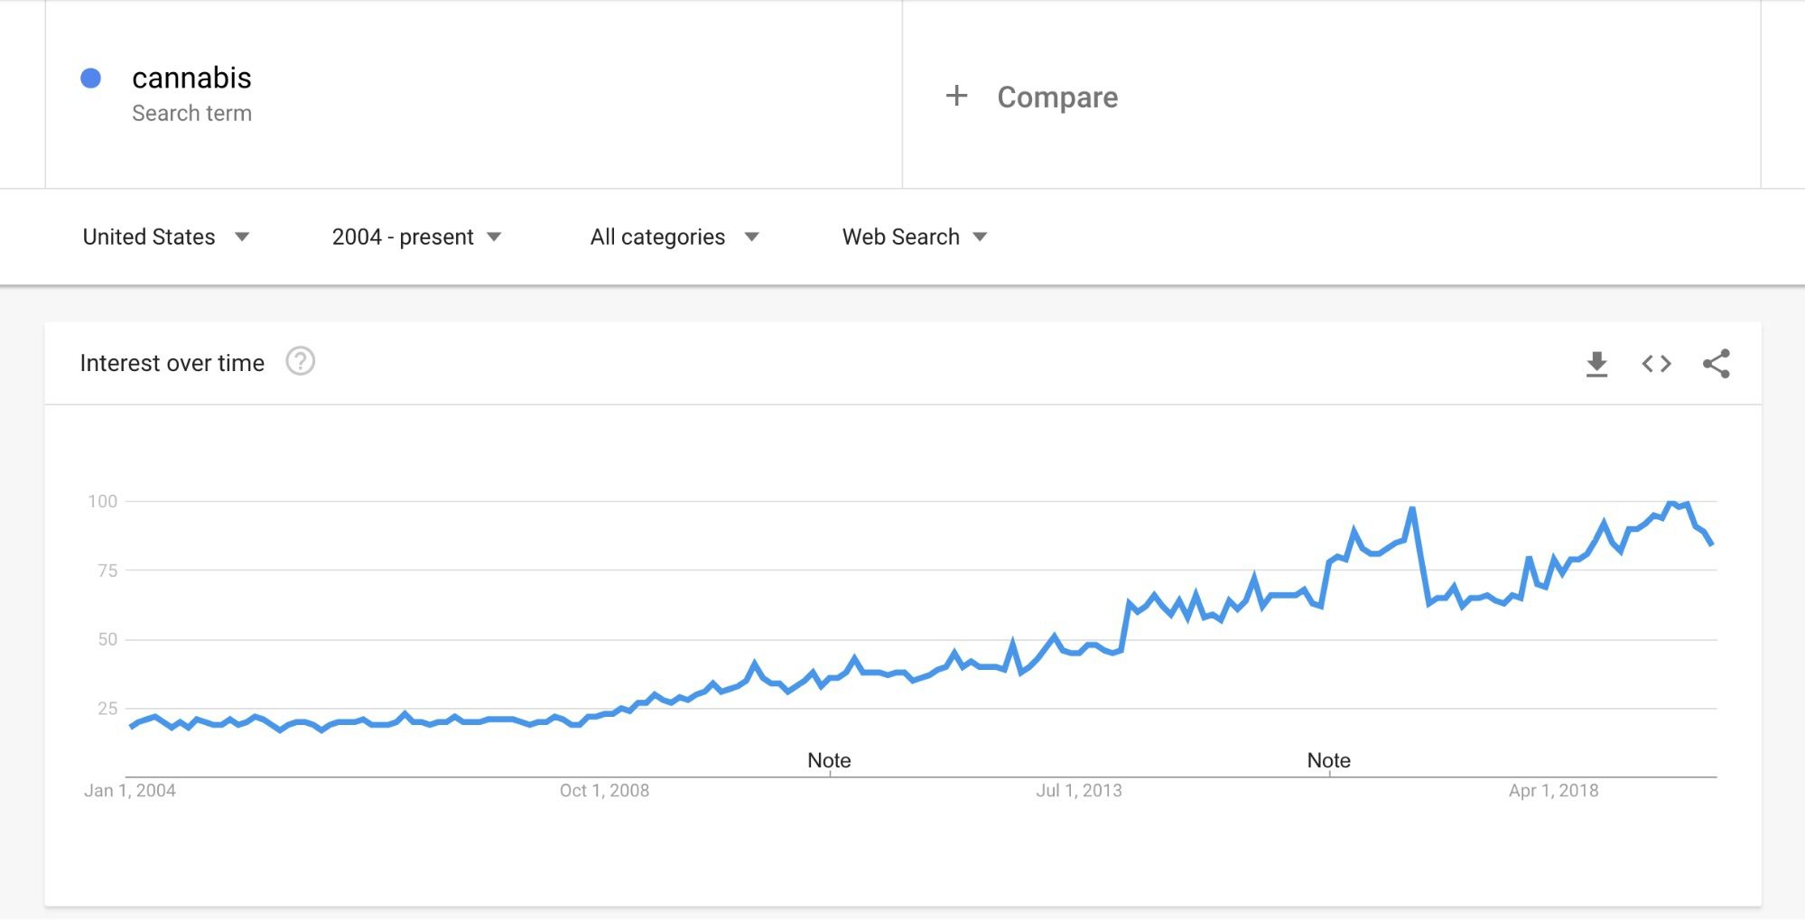
Task: Click the Search term subtitle under cannabis
Action: (x=191, y=114)
